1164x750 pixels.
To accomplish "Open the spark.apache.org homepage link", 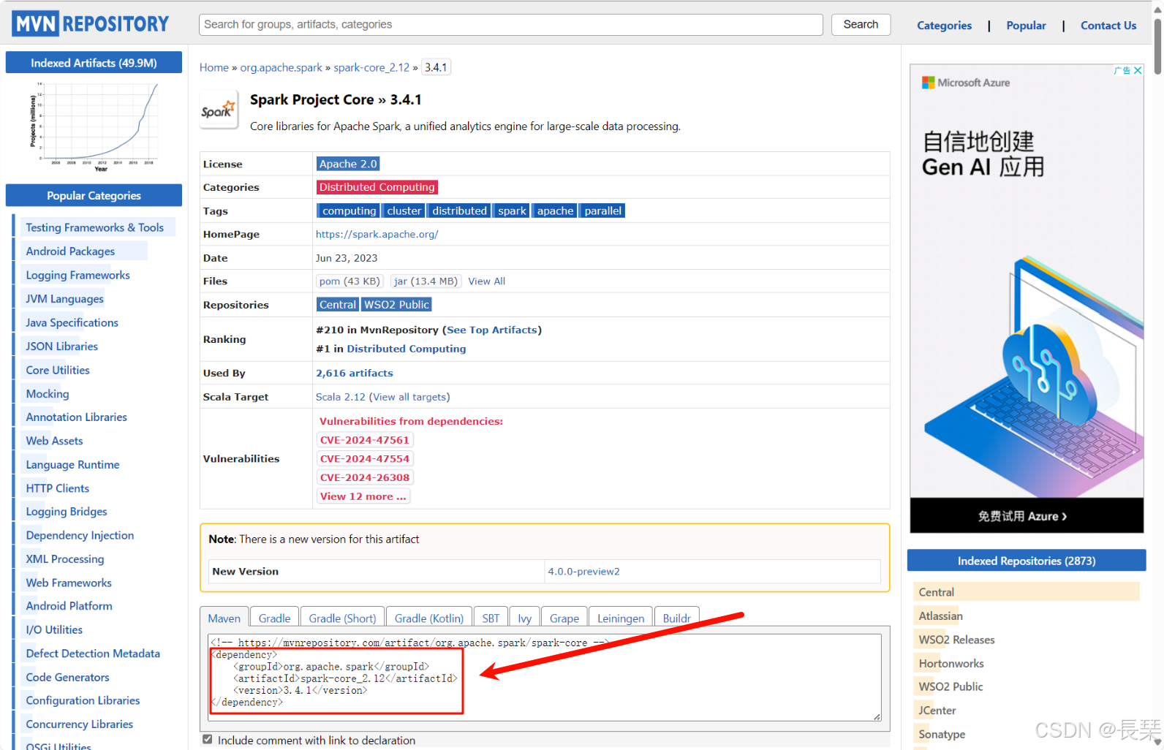I will tap(377, 234).
